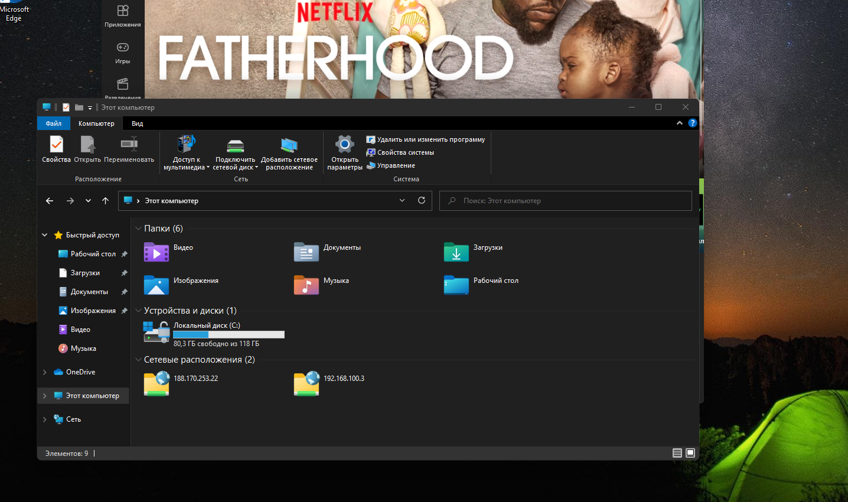The image size is (848, 502).
Task: Click Fatherhood Netflix banner in background
Action: pyautogui.click(x=422, y=49)
